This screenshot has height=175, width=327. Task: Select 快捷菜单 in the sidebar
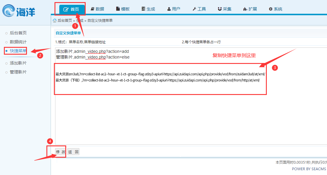tap(18, 51)
